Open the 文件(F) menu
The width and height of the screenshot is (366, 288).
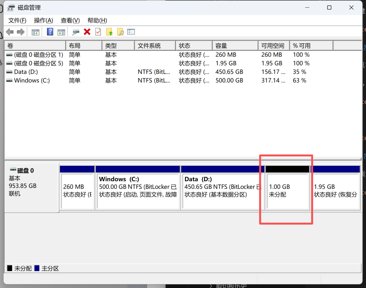(17, 20)
